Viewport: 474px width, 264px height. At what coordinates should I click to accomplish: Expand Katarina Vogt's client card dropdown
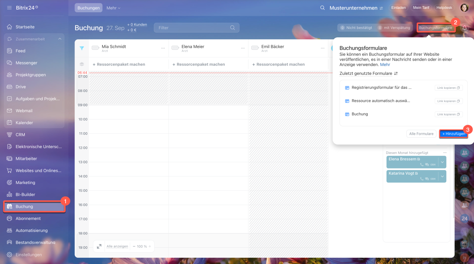pyautogui.click(x=442, y=176)
